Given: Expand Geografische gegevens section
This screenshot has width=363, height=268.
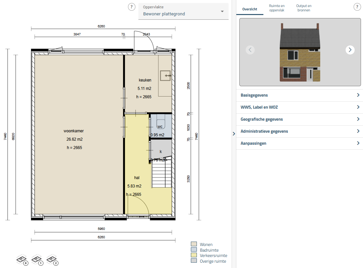Looking at the screenshot, I should coord(299,119).
